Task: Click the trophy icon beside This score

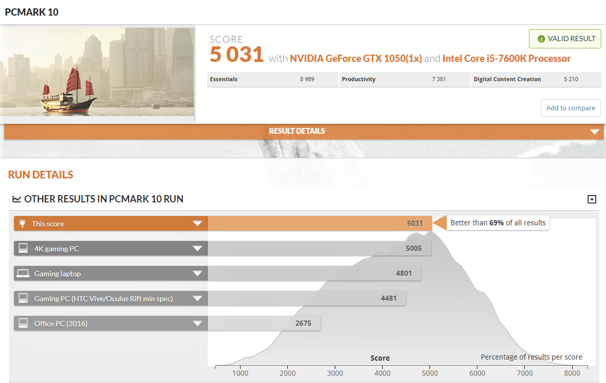Action: click(22, 223)
